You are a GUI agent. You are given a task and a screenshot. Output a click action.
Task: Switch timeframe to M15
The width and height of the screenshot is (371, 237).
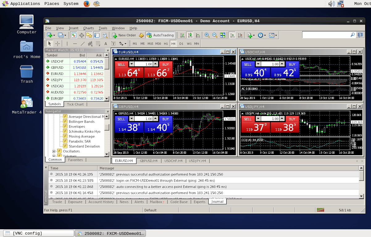pyautogui.click(x=150, y=44)
